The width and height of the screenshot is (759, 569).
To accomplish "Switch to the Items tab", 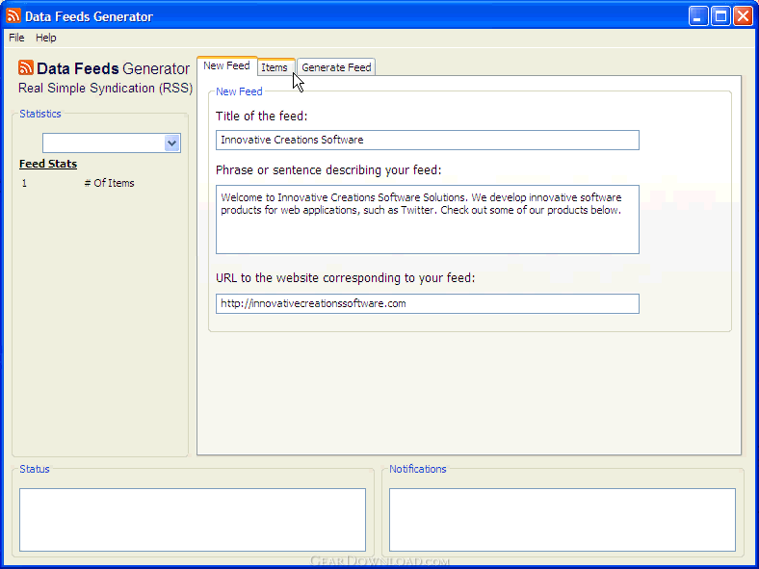I will [275, 67].
